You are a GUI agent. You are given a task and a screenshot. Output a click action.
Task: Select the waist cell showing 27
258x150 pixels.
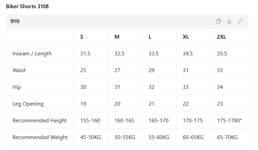coord(117,70)
